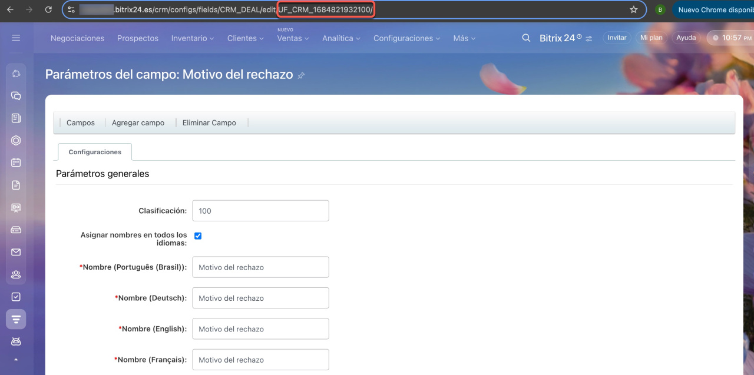Click the Agregar campo button
Image resolution: width=754 pixels, height=375 pixels.
[x=138, y=122]
